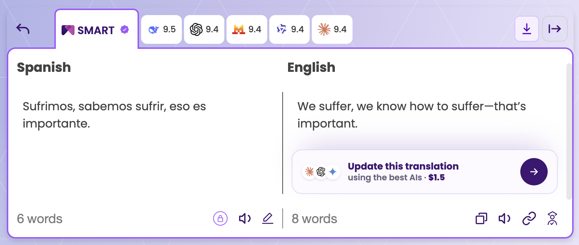Screen dimensions: 579x245
Task: Download the translation with the download icon
Action: (x=527, y=29)
